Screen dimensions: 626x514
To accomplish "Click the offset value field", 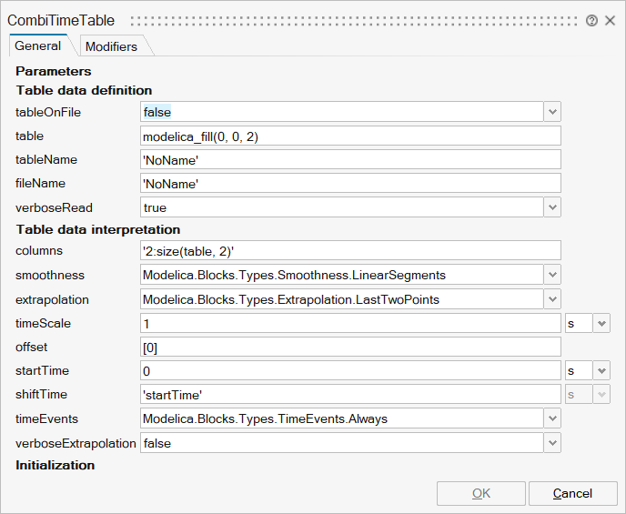I will (x=350, y=347).
